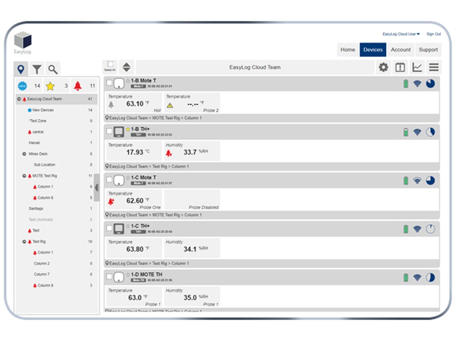
Task: Click the 1-B TH+ memory pie icon
Action: [x=430, y=132]
